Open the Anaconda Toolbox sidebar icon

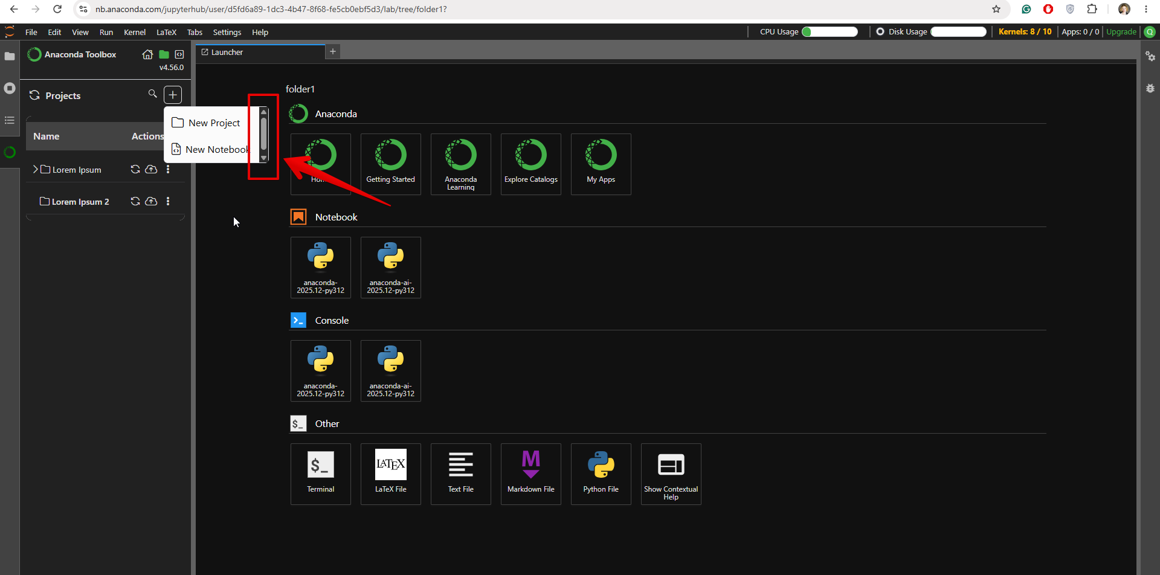point(10,152)
